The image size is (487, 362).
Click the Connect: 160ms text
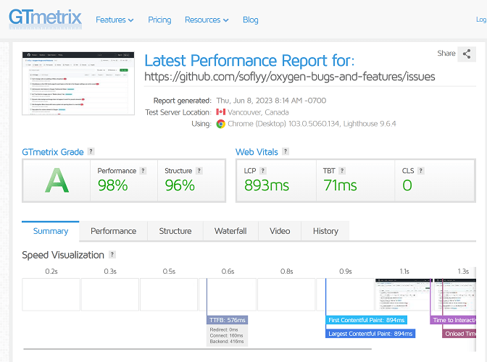tap(226, 336)
